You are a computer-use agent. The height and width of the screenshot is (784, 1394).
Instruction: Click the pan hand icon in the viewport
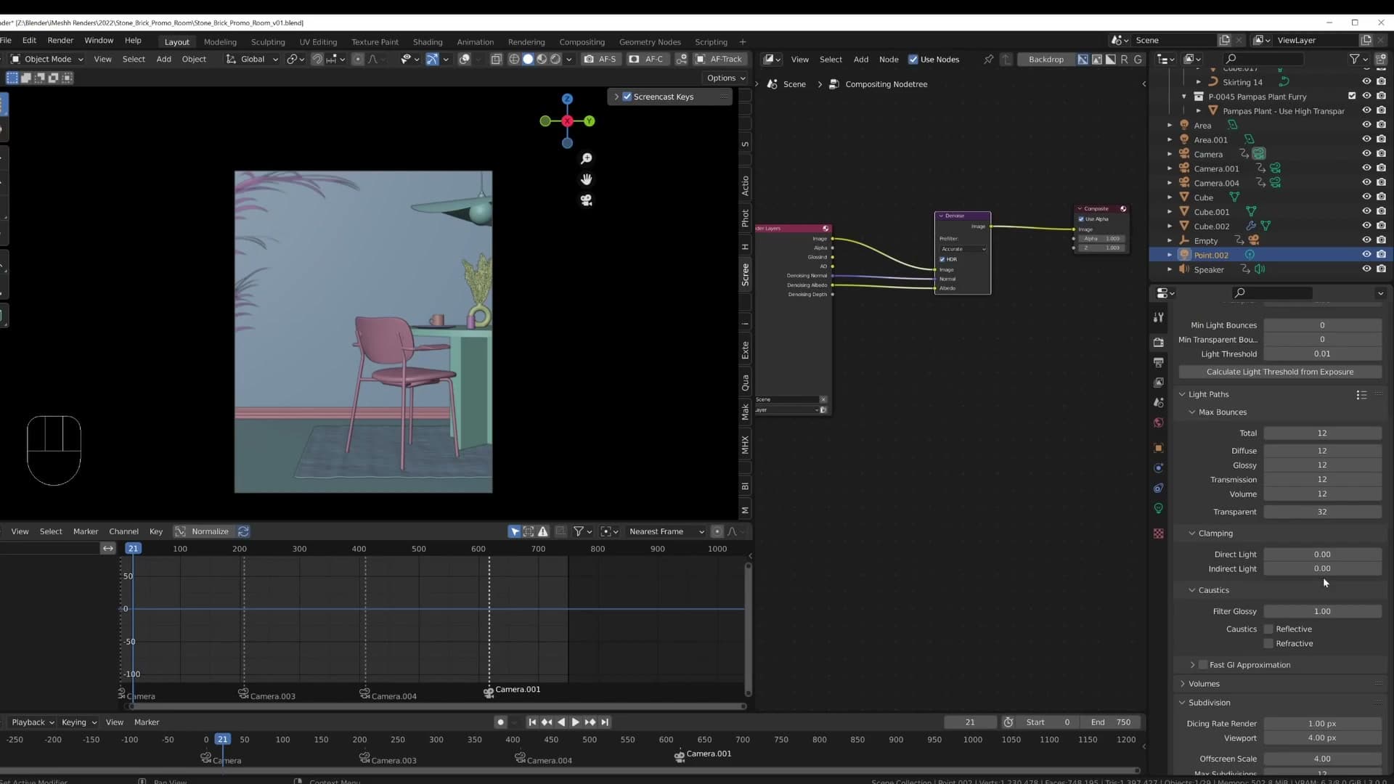[x=587, y=179]
